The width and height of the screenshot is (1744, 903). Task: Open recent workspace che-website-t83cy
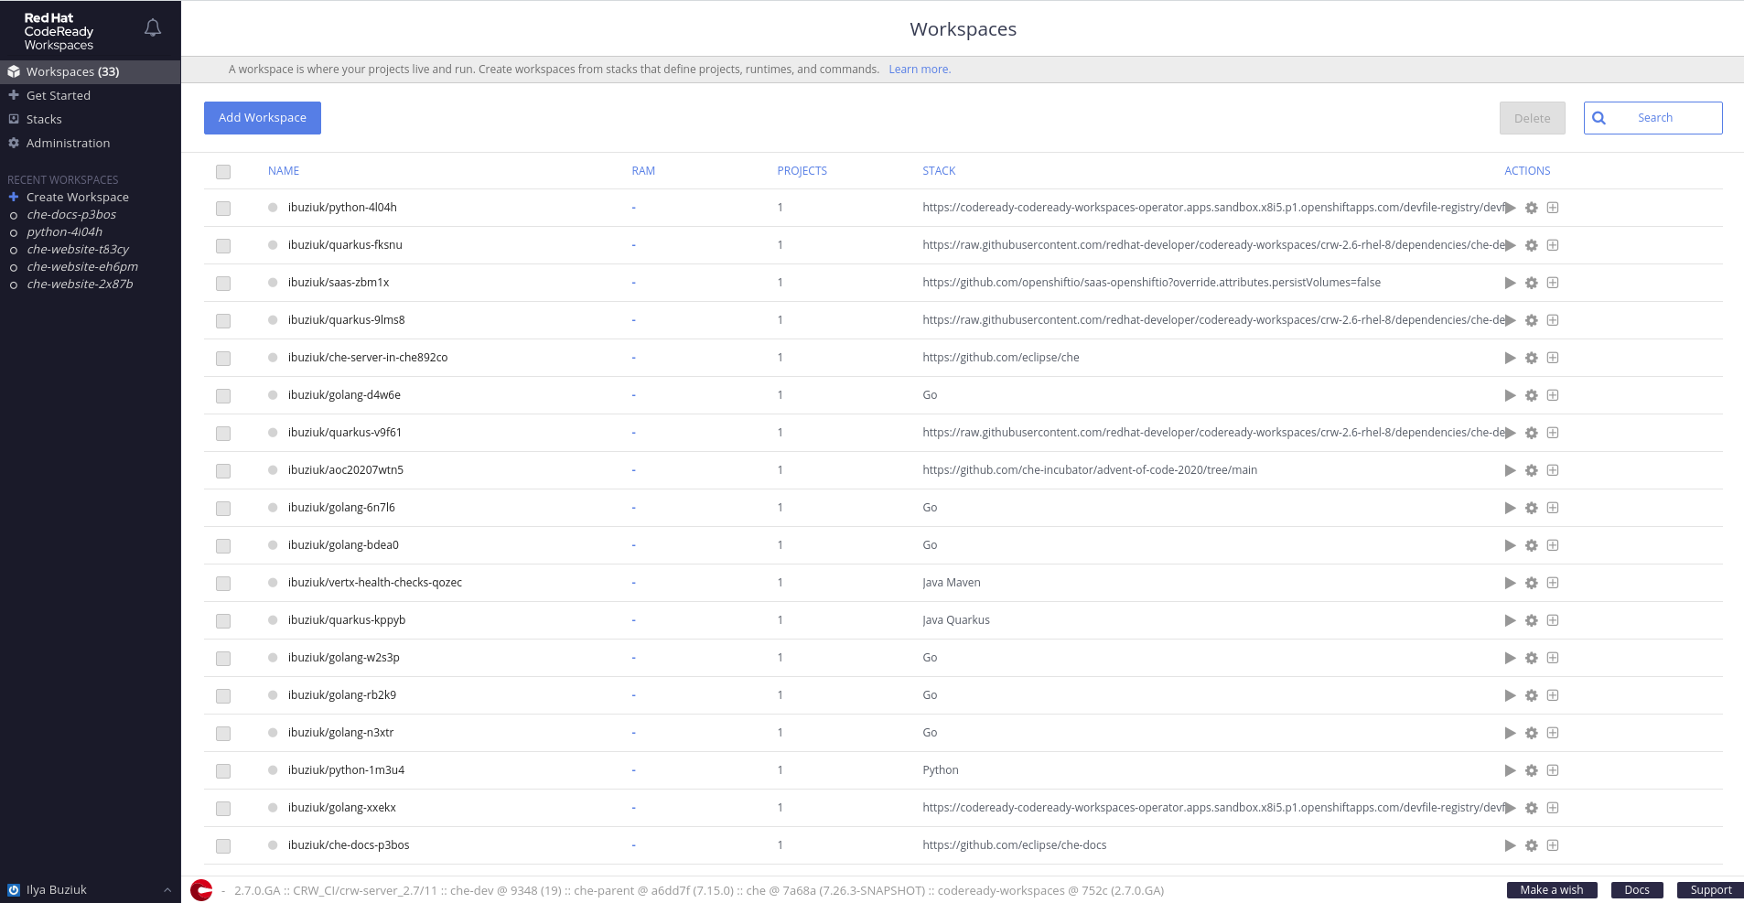tap(78, 249)
